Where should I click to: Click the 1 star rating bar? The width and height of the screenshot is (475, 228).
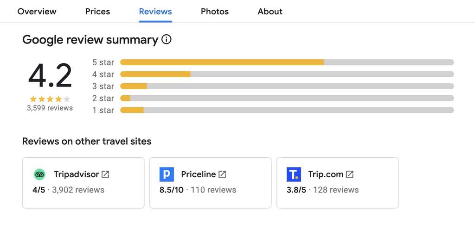pos(287,111)
